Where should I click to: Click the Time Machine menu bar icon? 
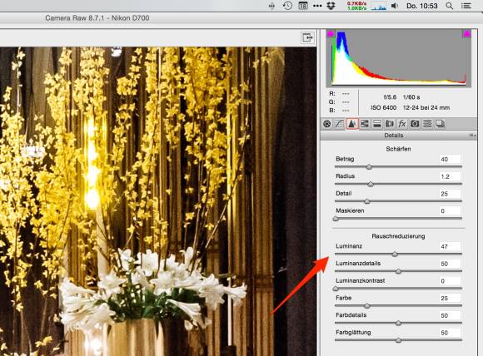click(x=287, y=6)
